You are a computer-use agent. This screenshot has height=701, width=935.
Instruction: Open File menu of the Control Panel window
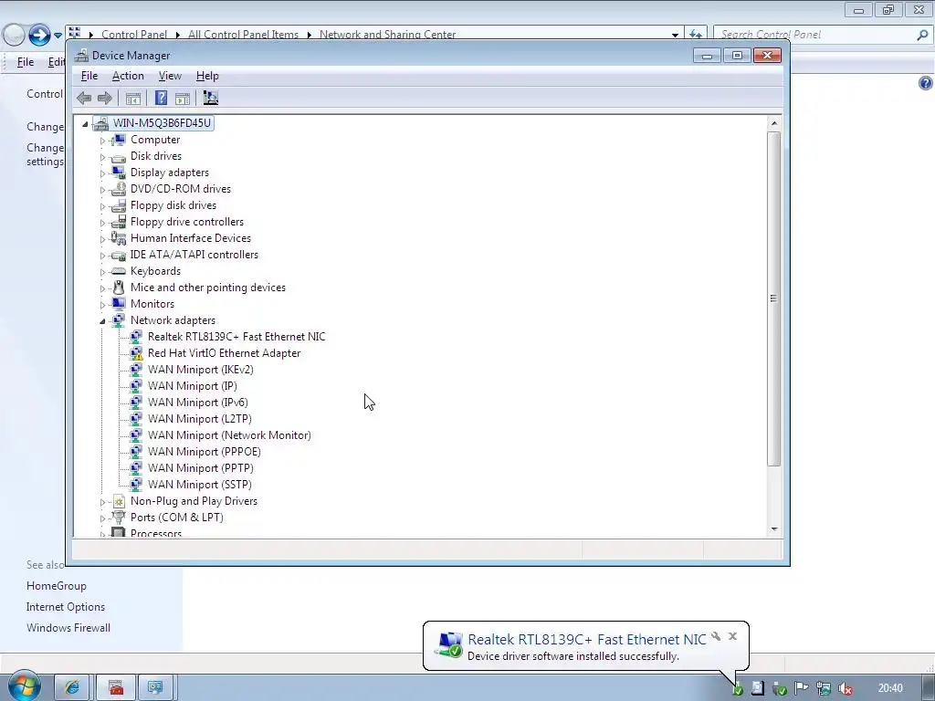[x=25, y=62]
